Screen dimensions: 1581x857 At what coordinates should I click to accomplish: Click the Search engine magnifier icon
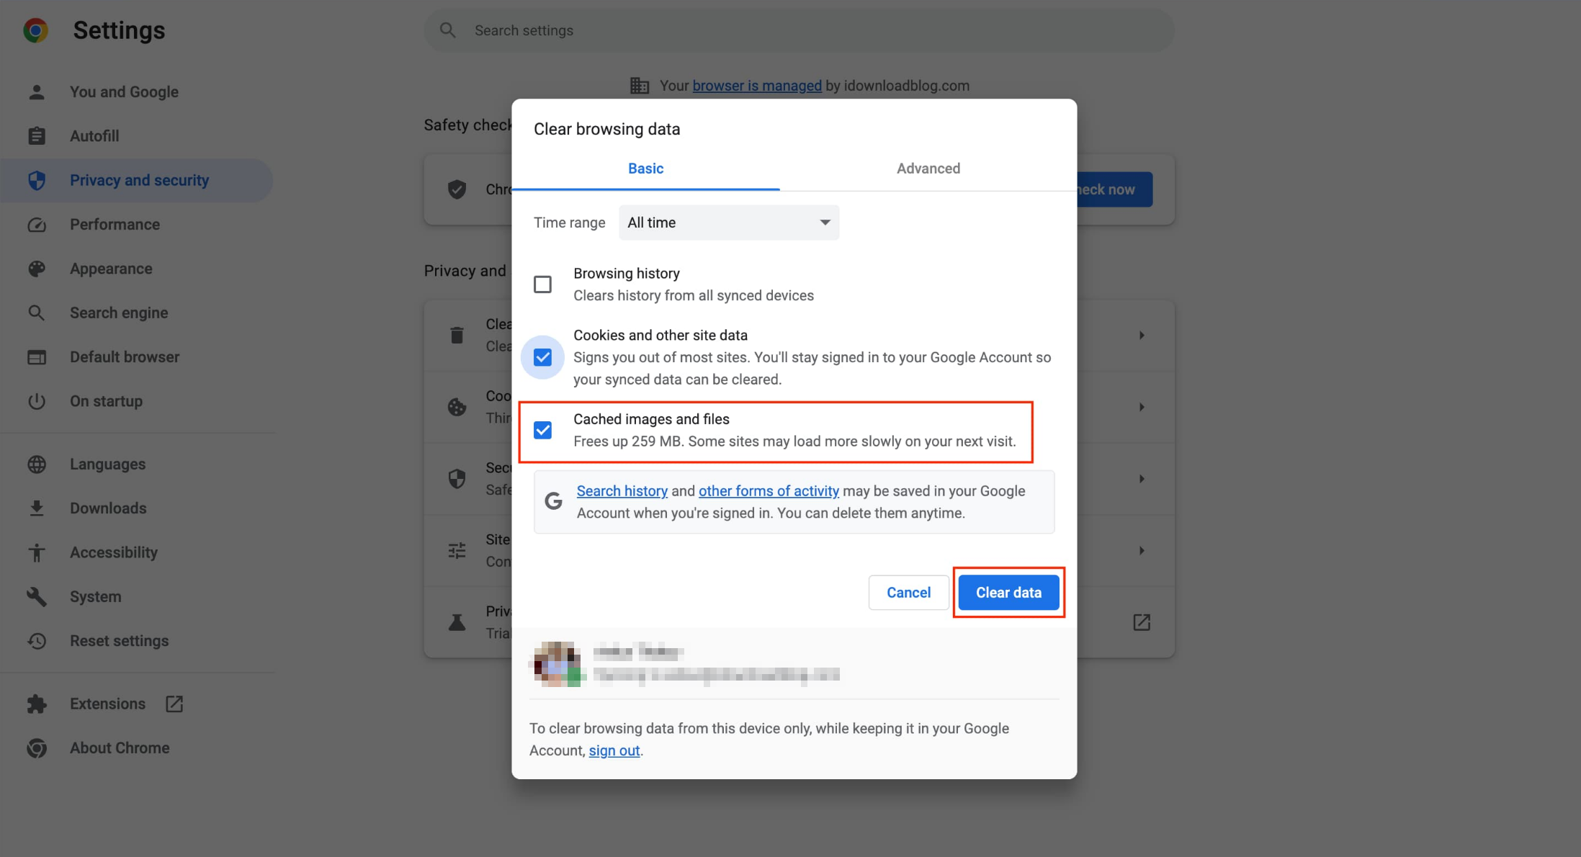(x=37, y=313)
